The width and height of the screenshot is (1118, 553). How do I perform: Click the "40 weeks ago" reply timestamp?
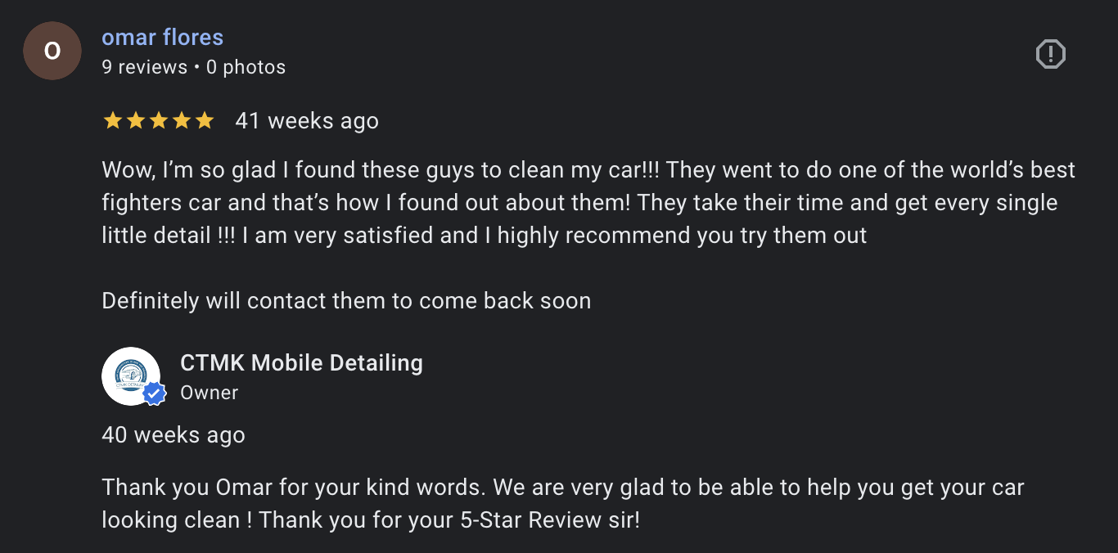[x=174, y=434]
